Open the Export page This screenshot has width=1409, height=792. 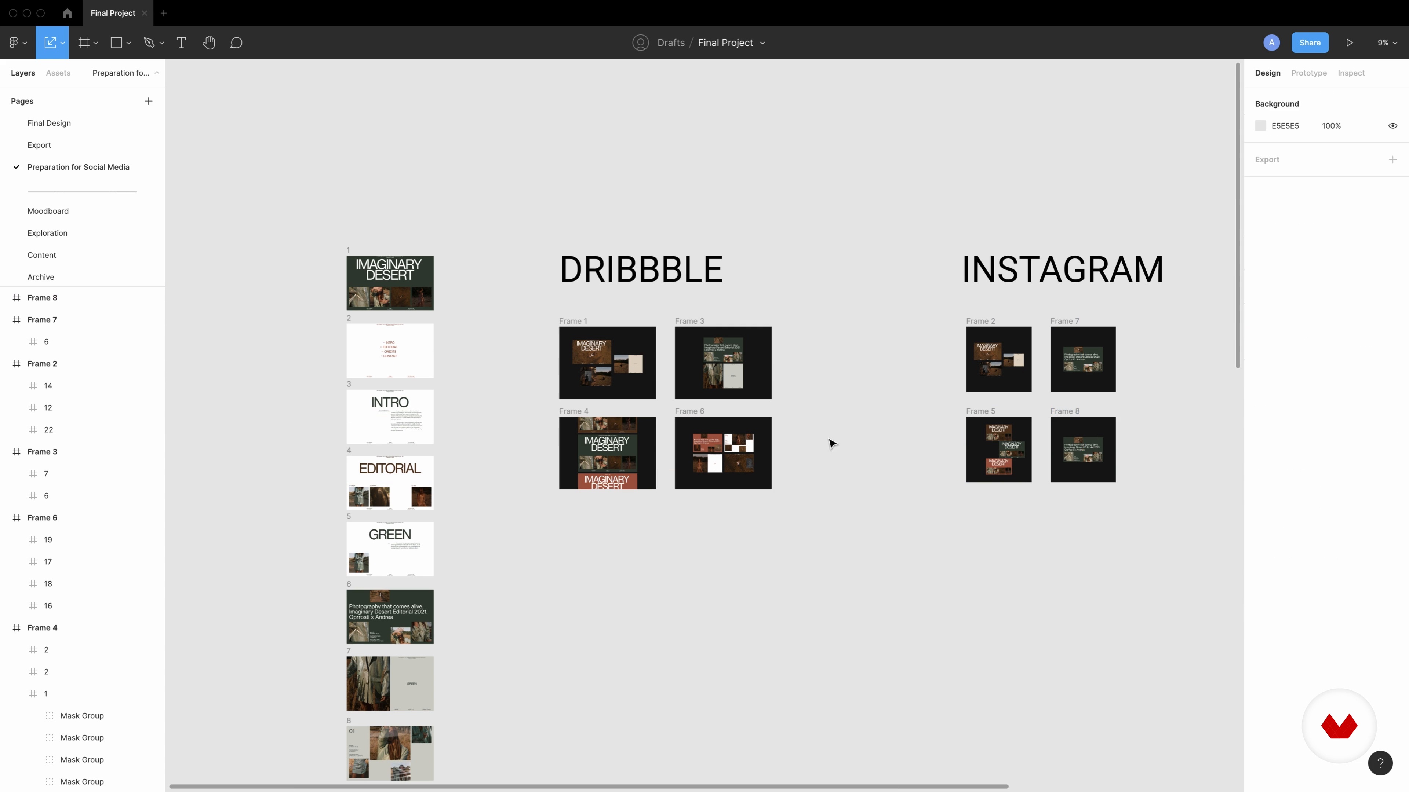click(39, 145)
